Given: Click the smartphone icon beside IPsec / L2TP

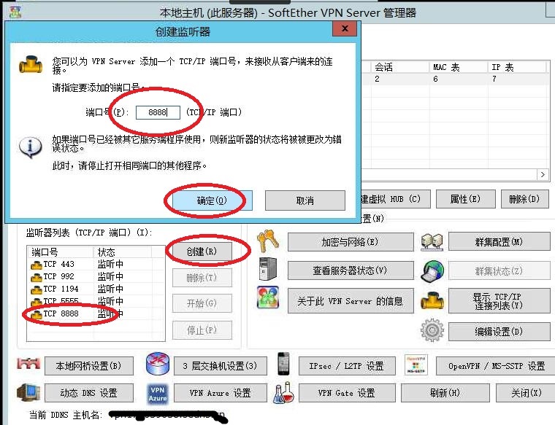Looking at the screenshot, I should pyautogui.click(x=283, y=364).
